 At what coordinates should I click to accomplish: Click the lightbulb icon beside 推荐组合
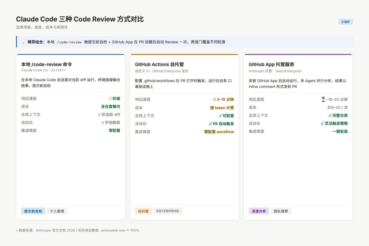[24, 42]
